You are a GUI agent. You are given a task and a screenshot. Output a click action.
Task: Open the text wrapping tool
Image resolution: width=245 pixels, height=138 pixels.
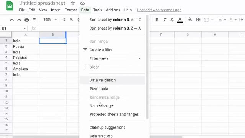pos(242,20)
